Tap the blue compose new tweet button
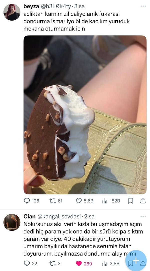This screenshot has height=271, width=150. click(x=136, y=260)
